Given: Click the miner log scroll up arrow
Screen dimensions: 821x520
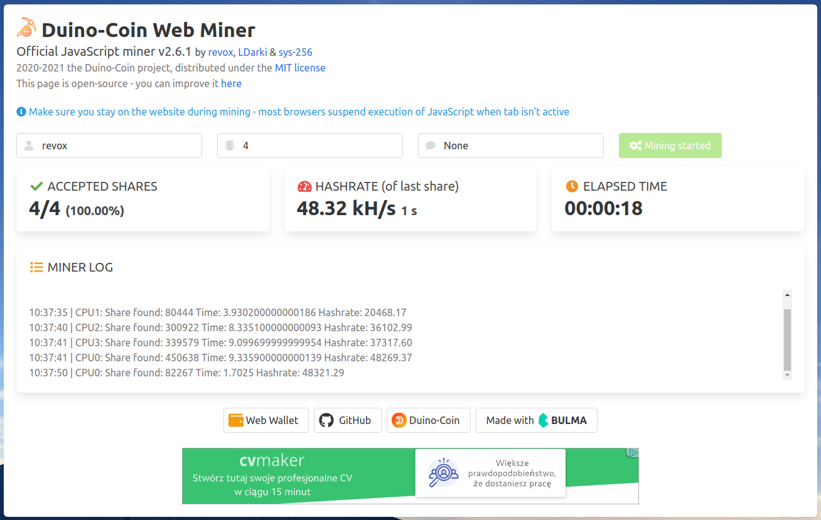Looking at the screenshot, I should pos(787,294).
